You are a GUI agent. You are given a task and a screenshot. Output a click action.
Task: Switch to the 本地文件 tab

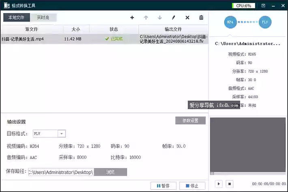pyautogui.click(x=17, y=17)
